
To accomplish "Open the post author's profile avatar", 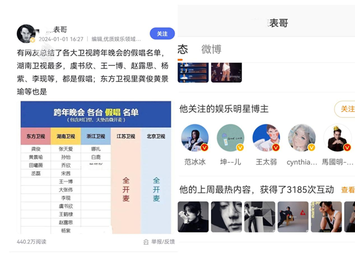I will [x=26, y=34].
